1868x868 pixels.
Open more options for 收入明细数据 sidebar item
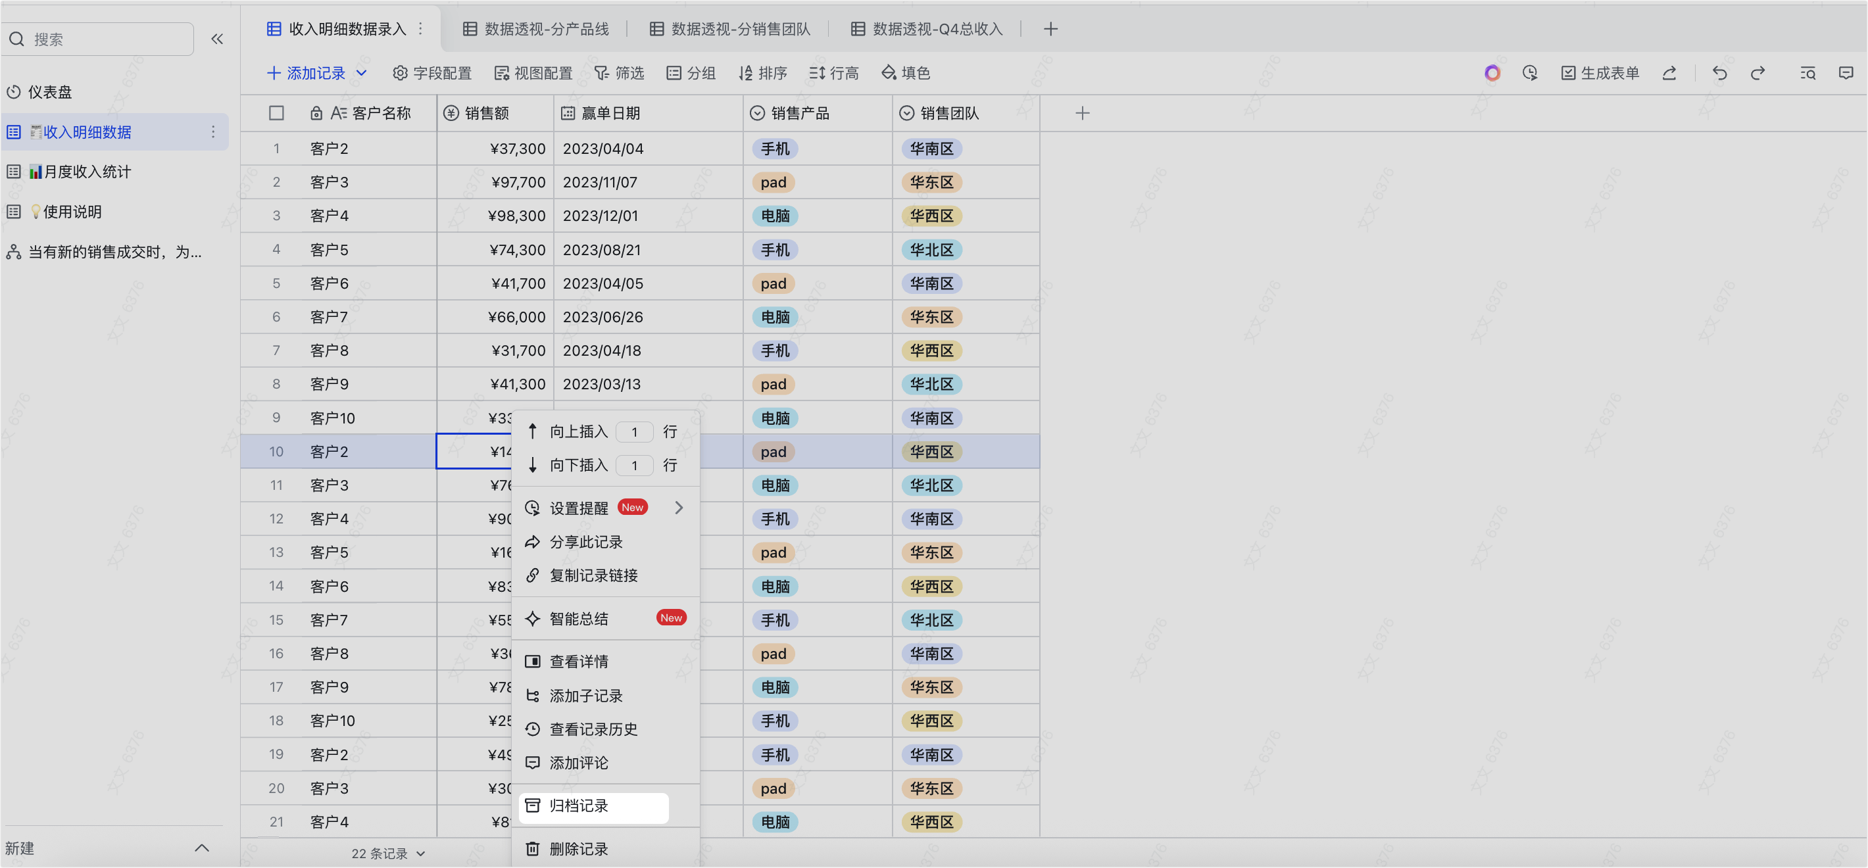[x=213, y=132]
